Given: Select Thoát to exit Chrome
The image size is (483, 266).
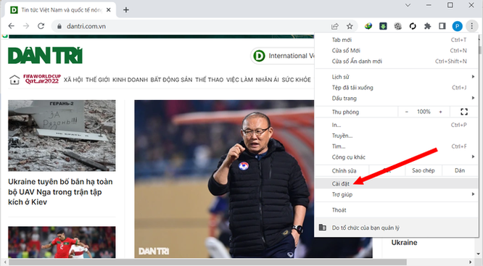Looking at the screenshot, I should tap(397, 210).
